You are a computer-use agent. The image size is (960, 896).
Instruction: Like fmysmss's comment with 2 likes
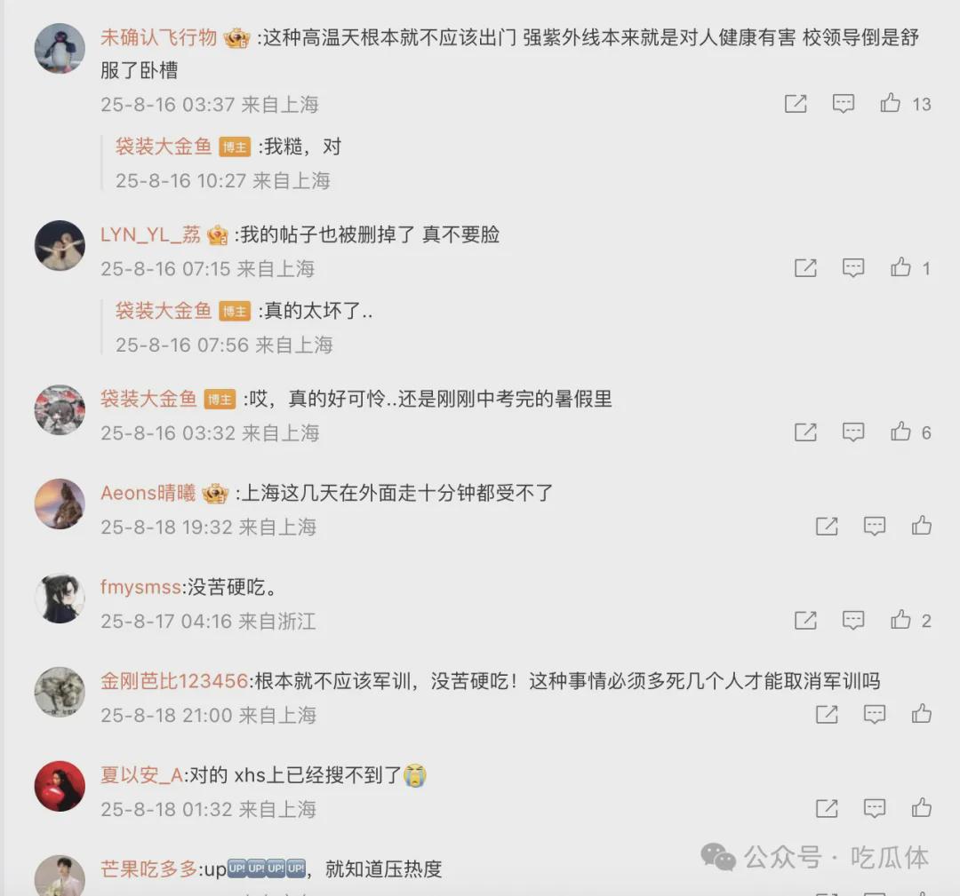[900, 620]
